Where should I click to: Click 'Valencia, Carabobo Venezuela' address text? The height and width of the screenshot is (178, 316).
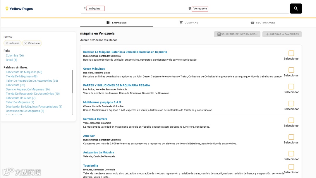(x=99, y=156)
